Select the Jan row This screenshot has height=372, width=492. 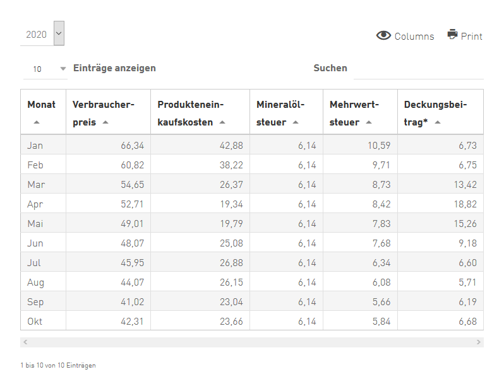pos(252,145)
